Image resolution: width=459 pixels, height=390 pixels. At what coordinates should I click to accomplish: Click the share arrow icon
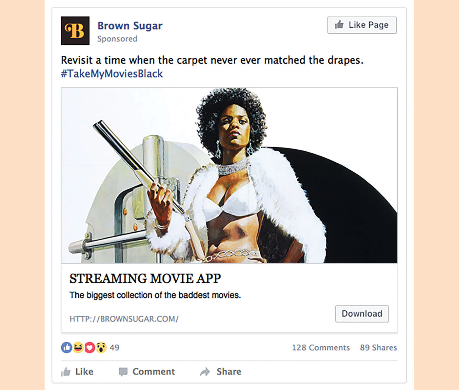pyautogui.click(x=205, y=372)
